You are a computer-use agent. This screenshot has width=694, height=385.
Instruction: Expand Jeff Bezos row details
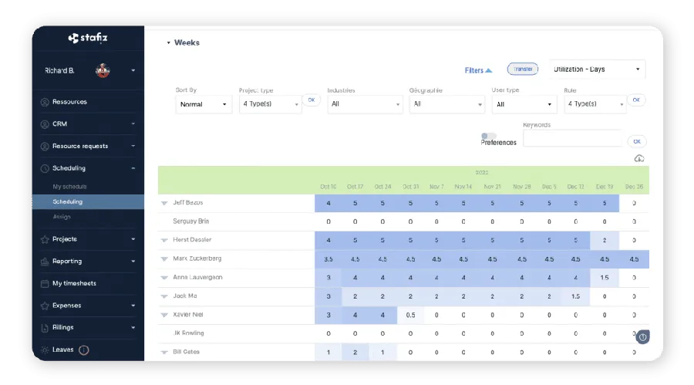(x=164, y=203)
